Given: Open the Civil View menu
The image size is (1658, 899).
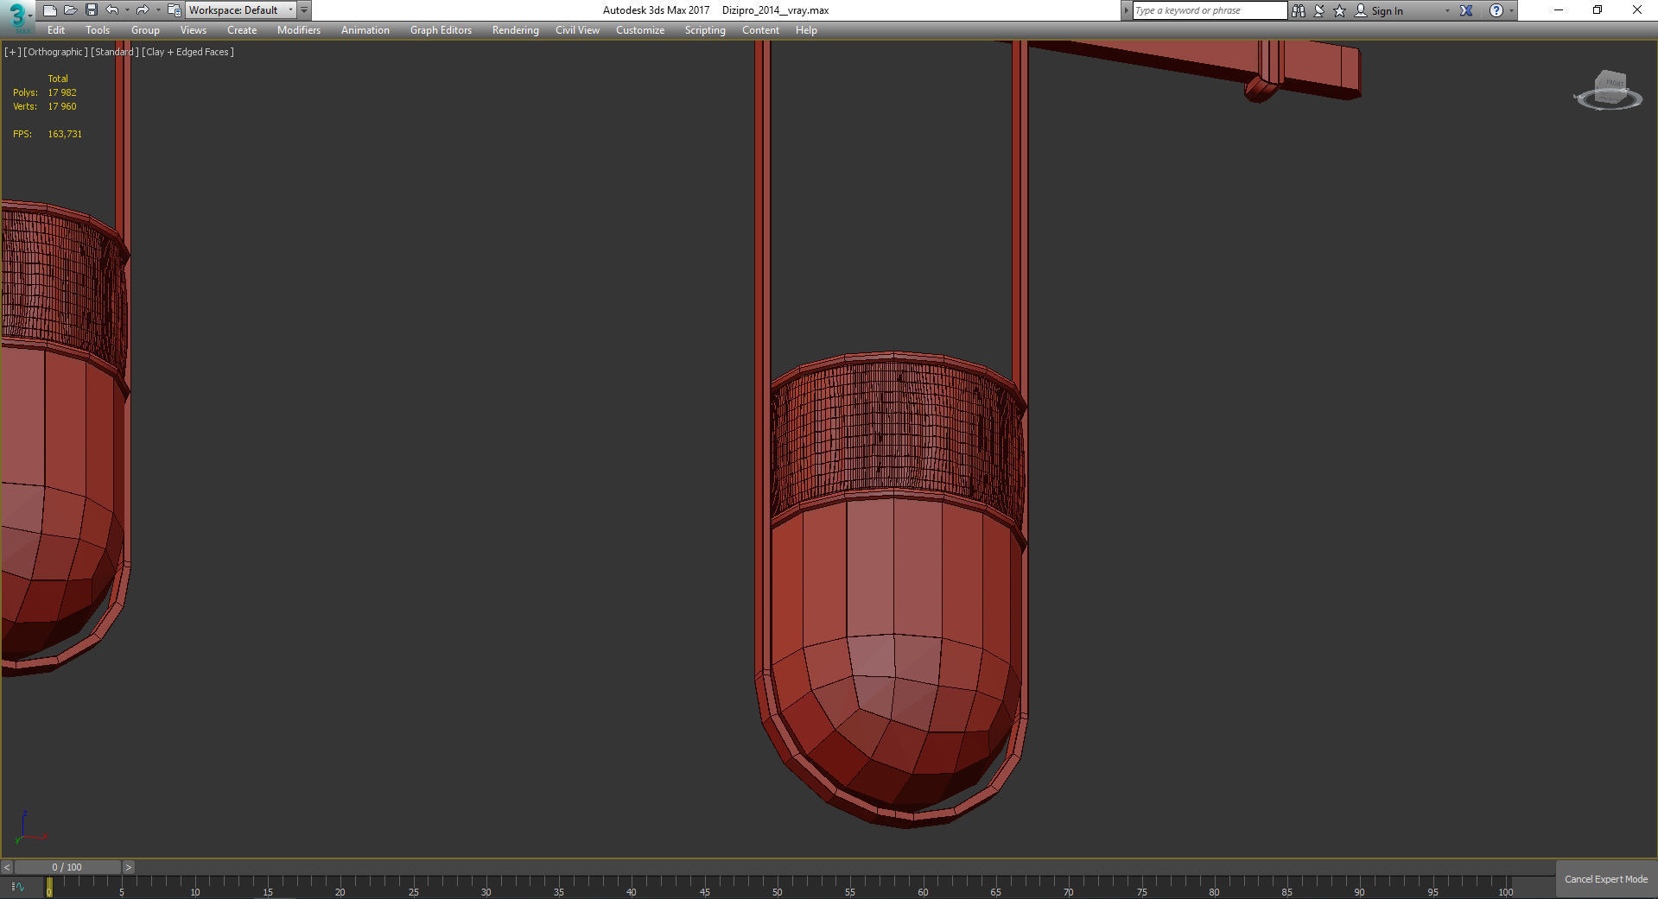Looking at the screenshot, I should tap(577, 30).
